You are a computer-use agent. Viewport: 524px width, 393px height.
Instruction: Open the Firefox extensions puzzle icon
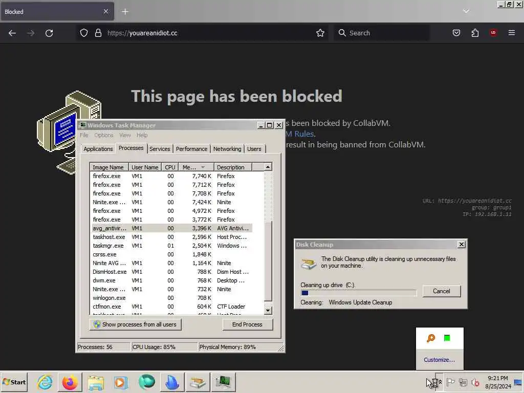coord(475,33)
